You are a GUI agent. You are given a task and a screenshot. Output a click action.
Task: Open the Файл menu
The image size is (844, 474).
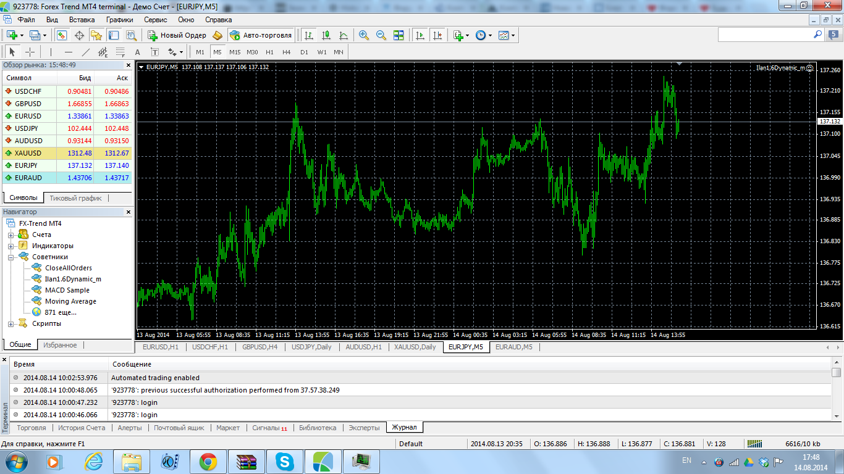[x=27, y=20]
